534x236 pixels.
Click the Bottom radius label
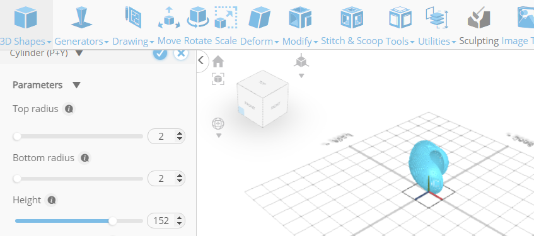coord(44,158)
